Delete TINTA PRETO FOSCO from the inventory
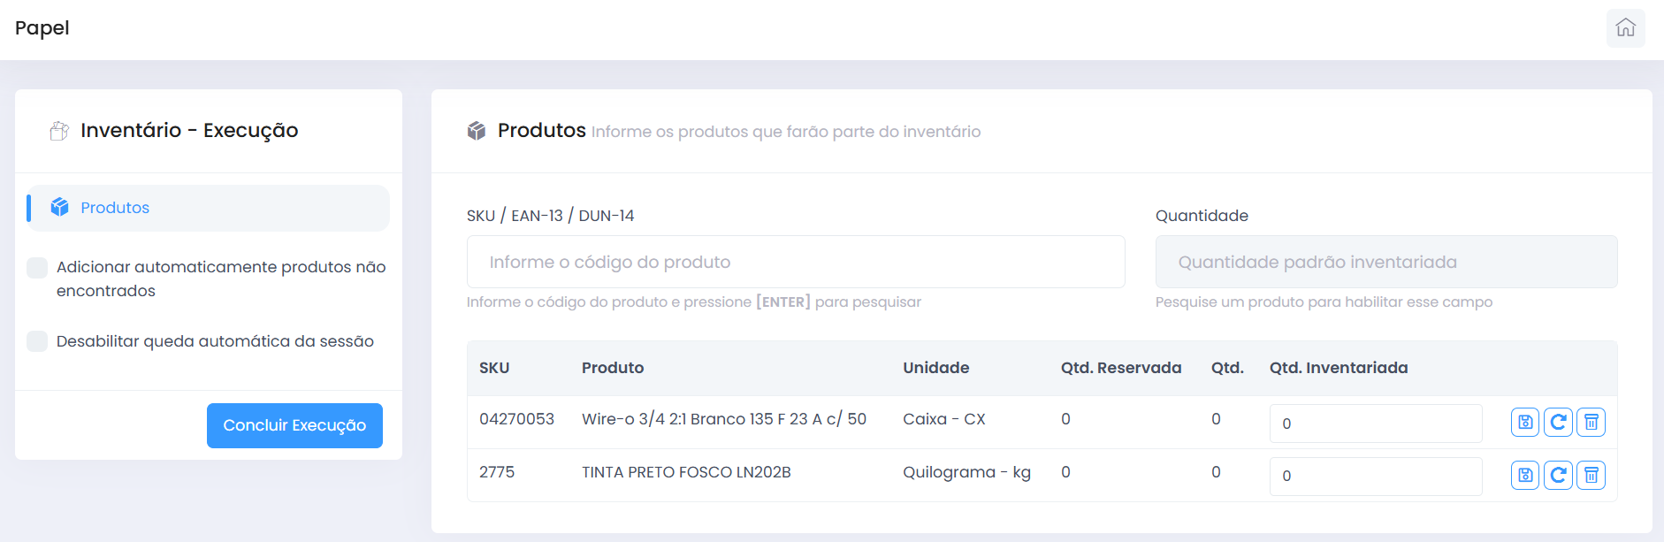 point(1591,475)
